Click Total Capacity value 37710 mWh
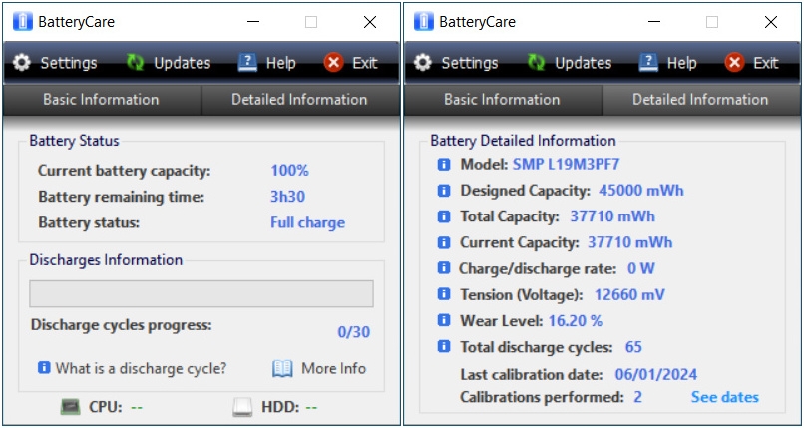The width and height of the screenshot is (804, 428). tap(612, 216)
